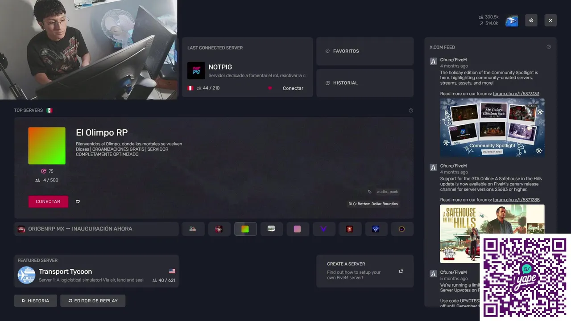Click the Cfx.re avatar on 5 months ago post
Viewport: 571px width, 321px height.
pos(433,273)
